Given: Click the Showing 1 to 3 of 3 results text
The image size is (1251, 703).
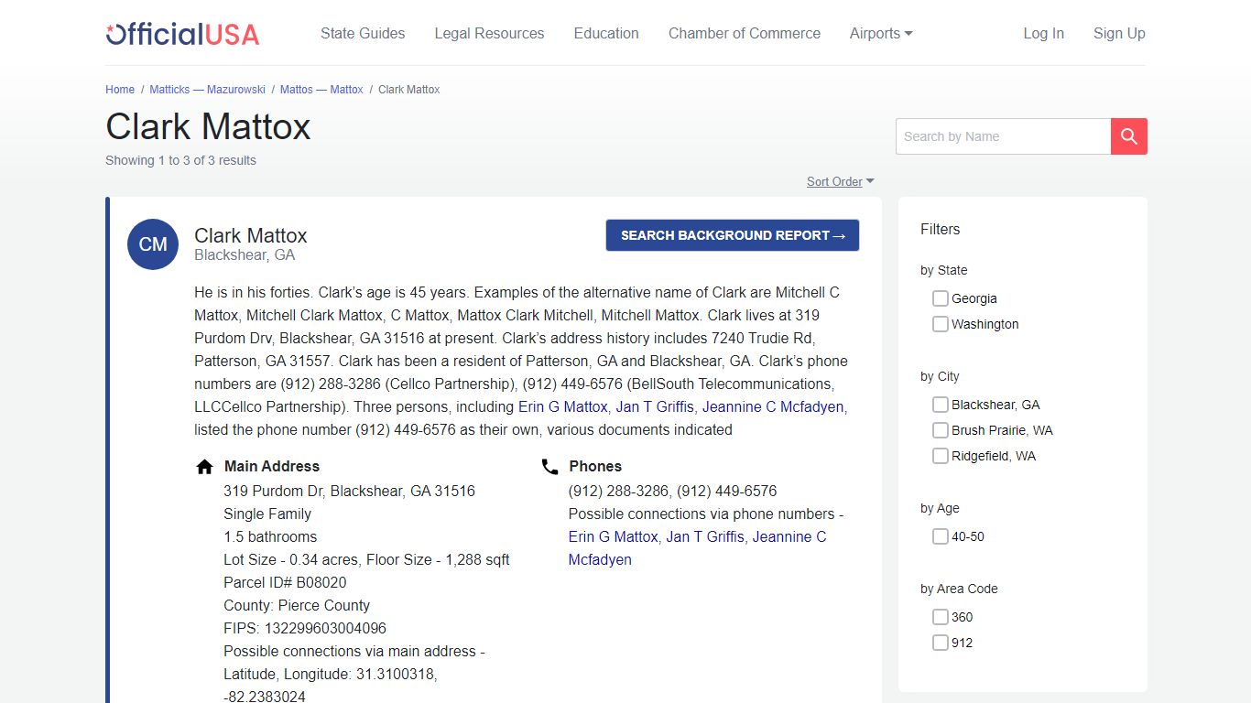Looking at the screenshot, I should pyautogui.click(x=181, y=161).
